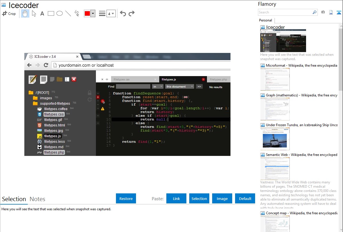Image resolution: width=343 pixels, height=232 pixels.
Task: Redo the last annotation
Action: click(x=131, y=13)
